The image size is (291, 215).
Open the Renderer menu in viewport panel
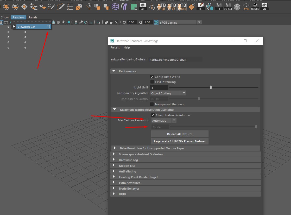coord(18,17)
